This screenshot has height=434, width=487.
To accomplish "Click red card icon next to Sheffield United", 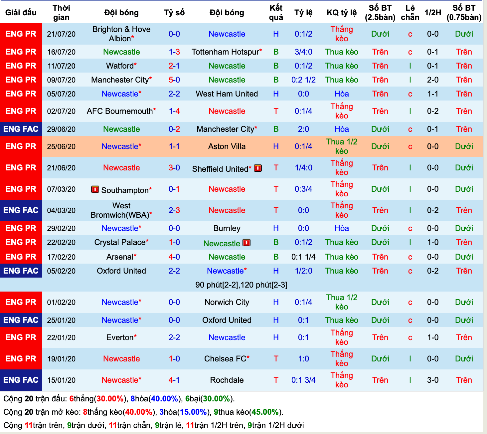I will [x=258, y=168].
